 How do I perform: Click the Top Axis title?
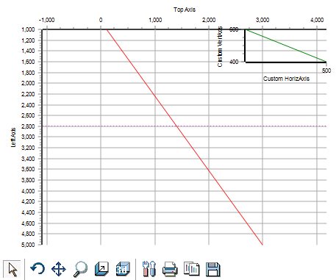tap(185, 10)
